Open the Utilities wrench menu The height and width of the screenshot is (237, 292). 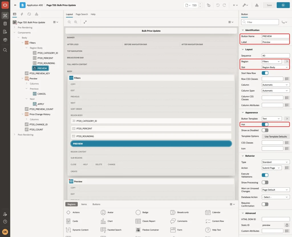click(245, 5)
